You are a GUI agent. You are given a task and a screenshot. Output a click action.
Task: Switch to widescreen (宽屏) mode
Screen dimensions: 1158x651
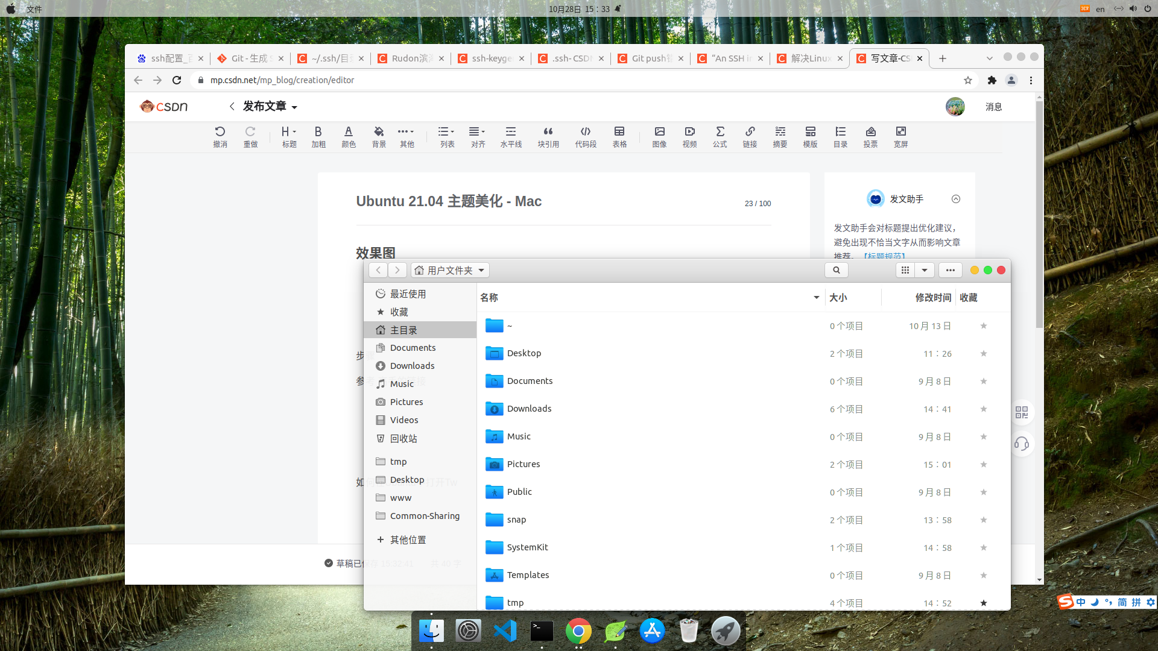[900, 137]
